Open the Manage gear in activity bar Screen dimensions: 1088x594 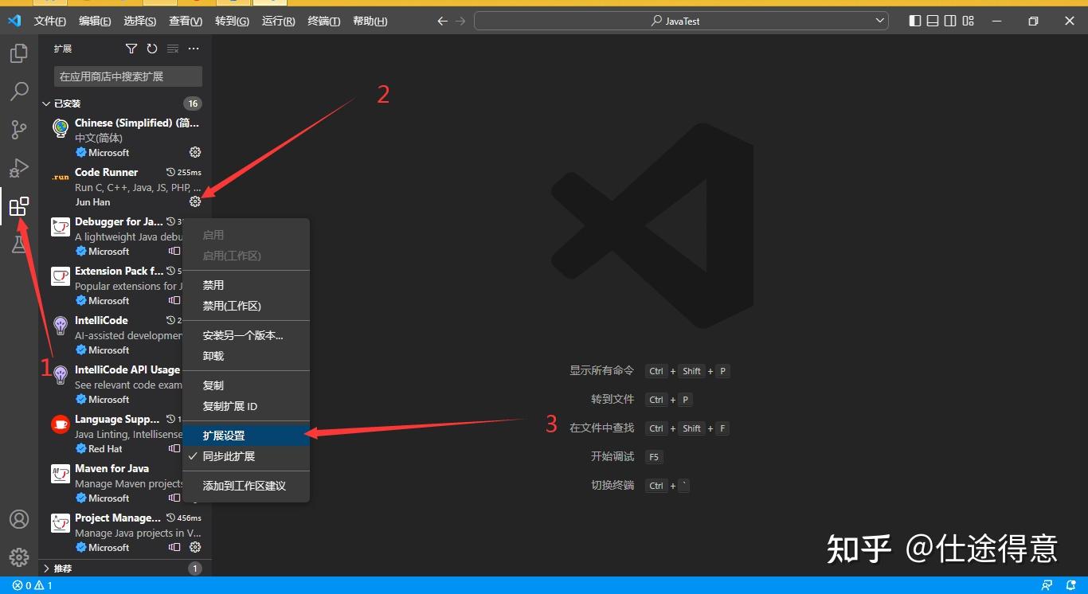19,557
